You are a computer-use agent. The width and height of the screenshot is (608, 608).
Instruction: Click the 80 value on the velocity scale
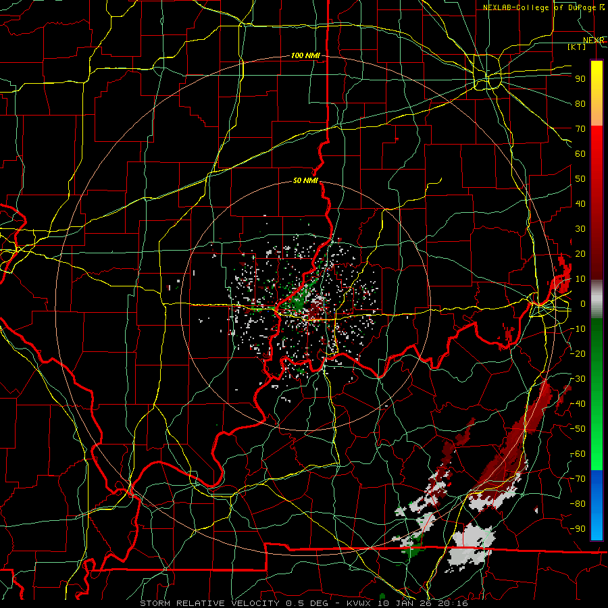pyautogui.click(x=580, y=104)
